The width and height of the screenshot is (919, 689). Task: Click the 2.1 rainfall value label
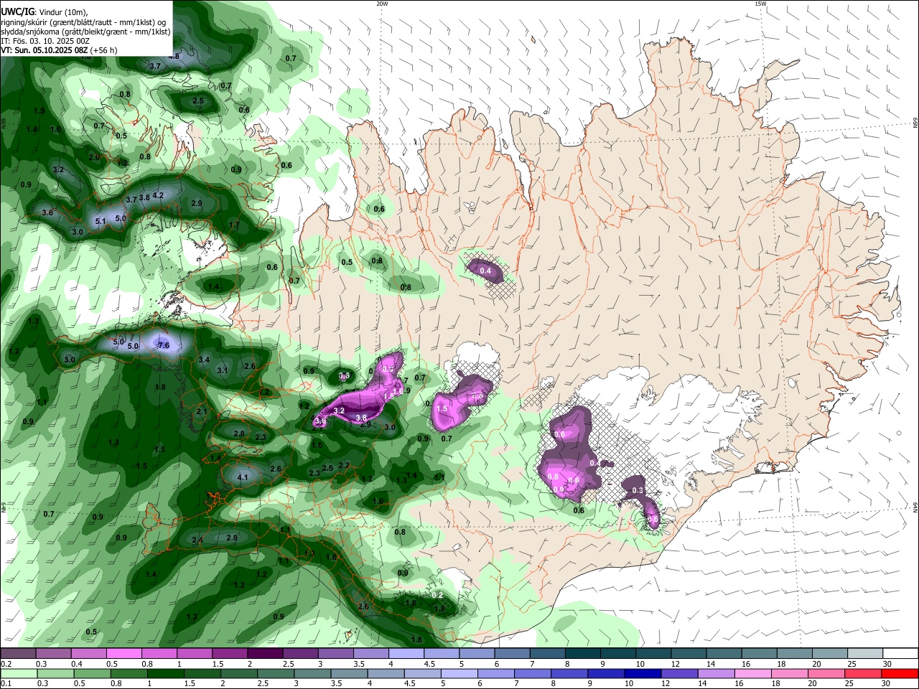[202, 412]
